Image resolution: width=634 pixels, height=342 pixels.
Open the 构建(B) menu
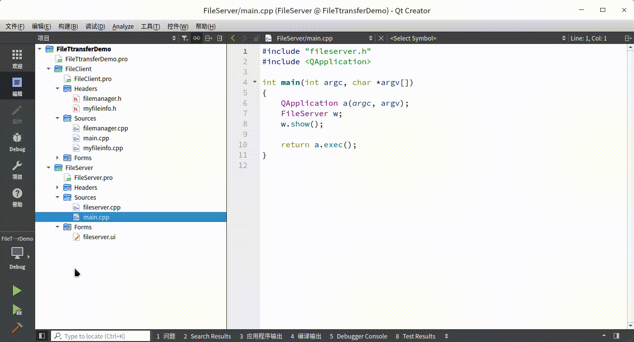(68, 27)
